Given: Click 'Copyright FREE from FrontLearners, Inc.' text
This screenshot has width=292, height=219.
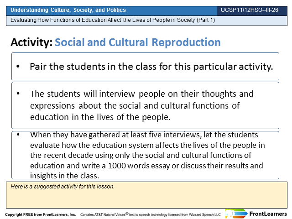Looking at the screenshot, I should tap(41, 214).
